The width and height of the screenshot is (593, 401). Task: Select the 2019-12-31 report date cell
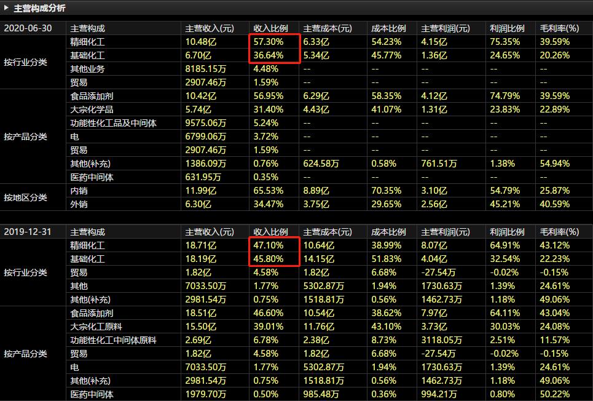coord(28,232)
